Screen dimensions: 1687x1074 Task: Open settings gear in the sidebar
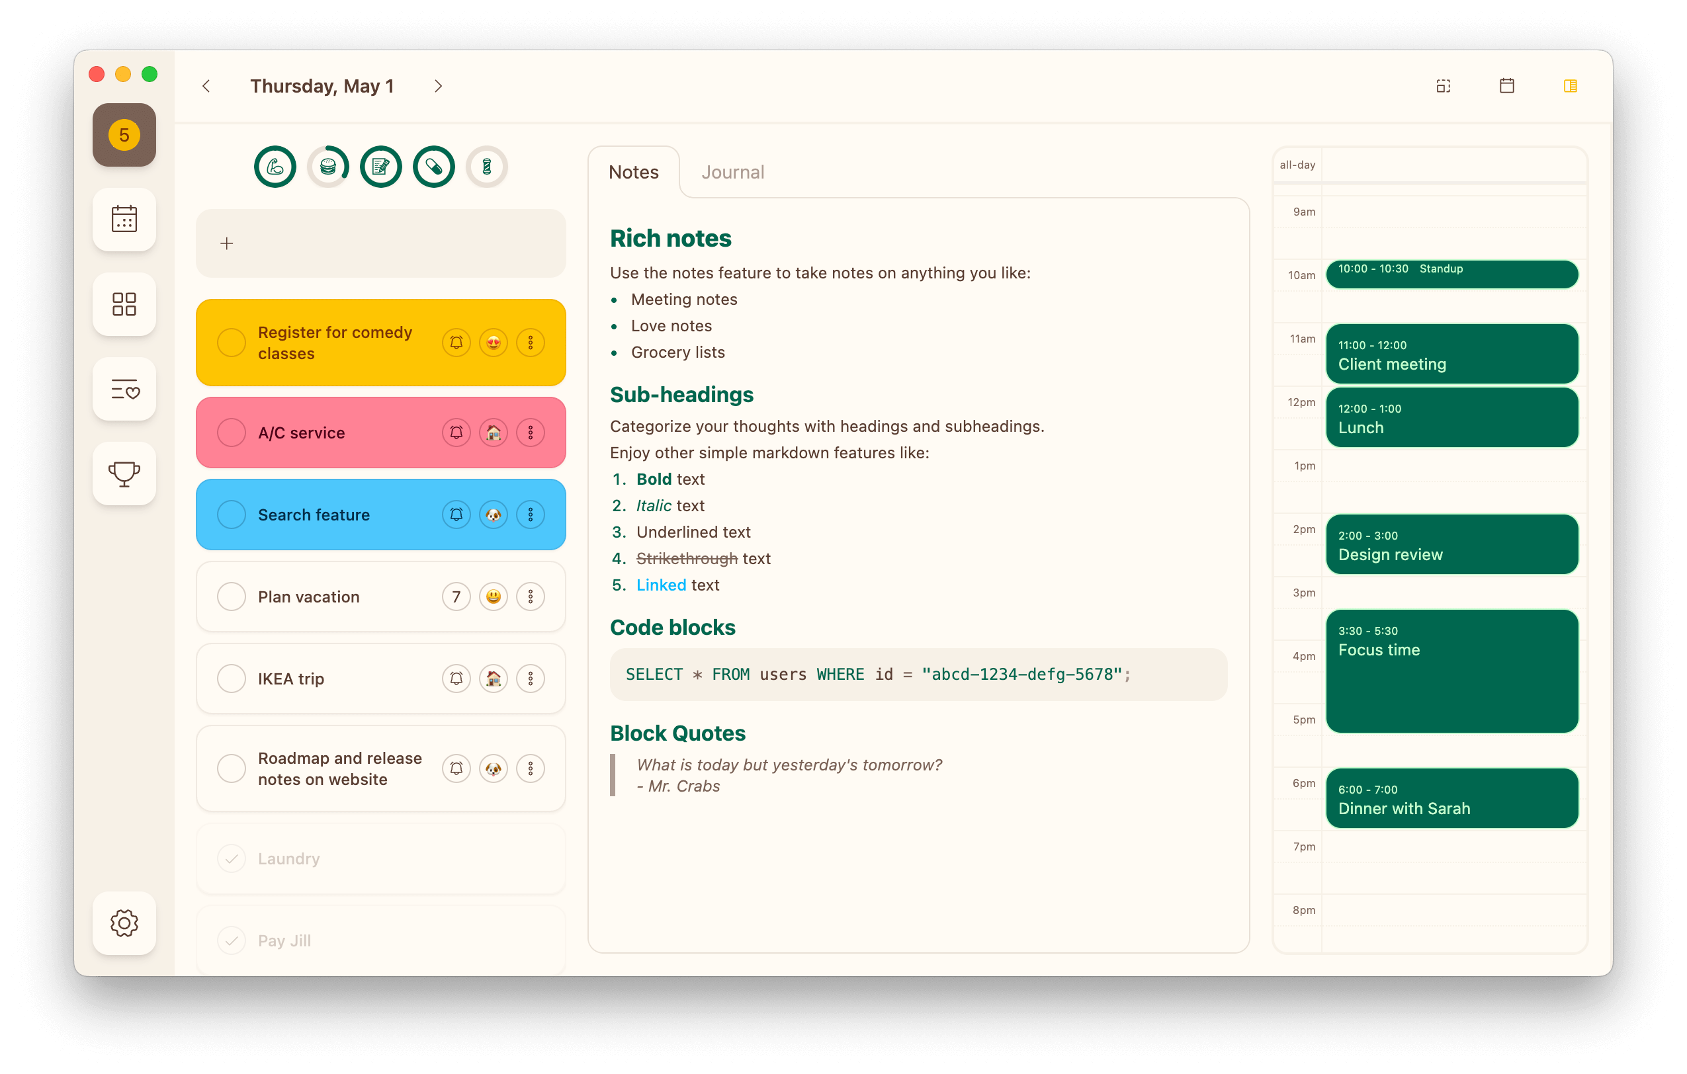pos(124,923)
